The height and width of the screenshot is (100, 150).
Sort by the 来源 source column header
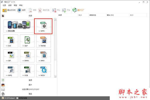pos(68,15)
